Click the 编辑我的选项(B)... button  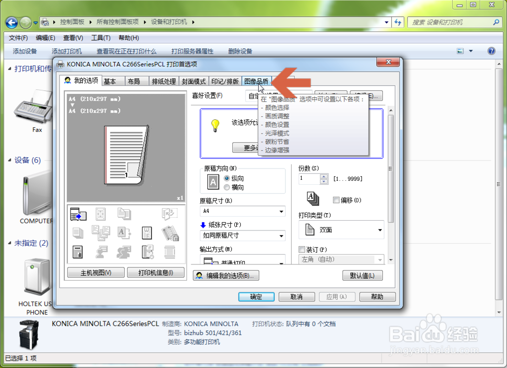tap(226, 276)
